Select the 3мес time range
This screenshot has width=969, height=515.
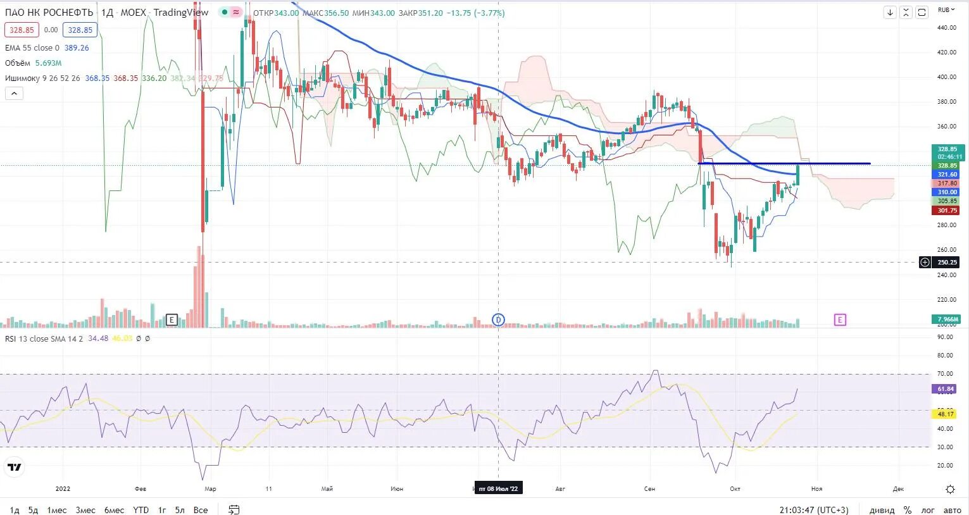pyautogui.click(x=85, y=510)
